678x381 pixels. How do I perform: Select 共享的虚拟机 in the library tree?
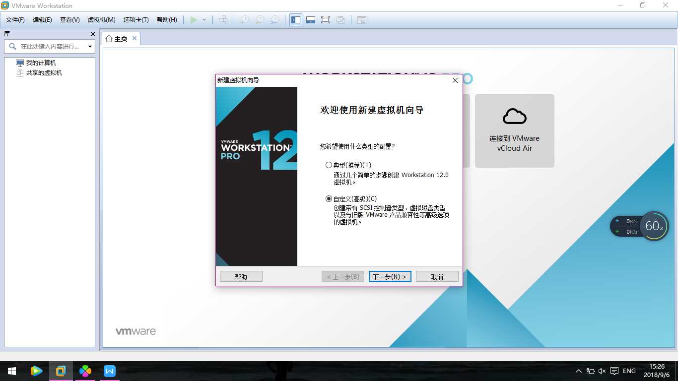44,73
